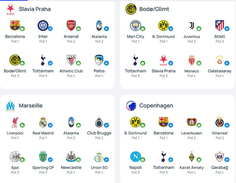Click the Man City crest
Image resolution: width=236 pixels, height=183 pixels.
pos(135,25)
